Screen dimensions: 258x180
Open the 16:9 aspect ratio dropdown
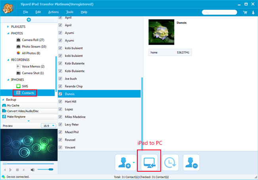point(48,126)
